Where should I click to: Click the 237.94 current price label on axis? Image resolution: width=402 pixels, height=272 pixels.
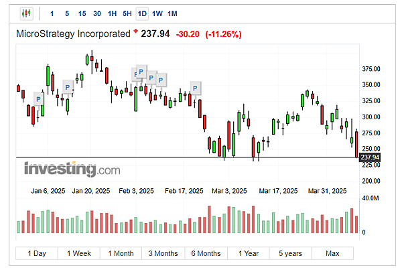tap(370, 157)
